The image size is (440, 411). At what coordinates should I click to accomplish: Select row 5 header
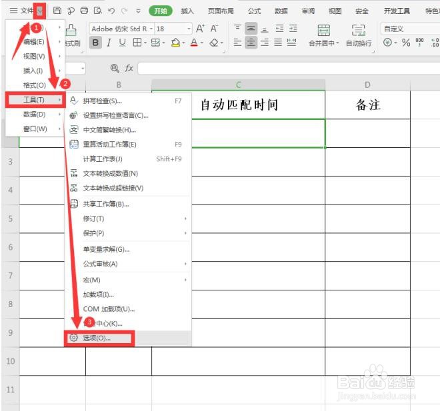[11, 218]
